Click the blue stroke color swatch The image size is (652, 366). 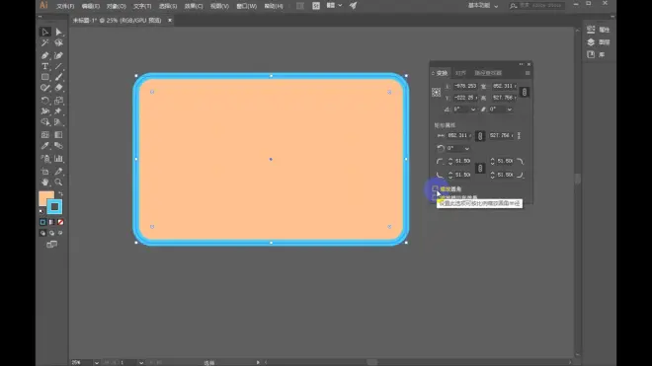click(x=54, y=207)
